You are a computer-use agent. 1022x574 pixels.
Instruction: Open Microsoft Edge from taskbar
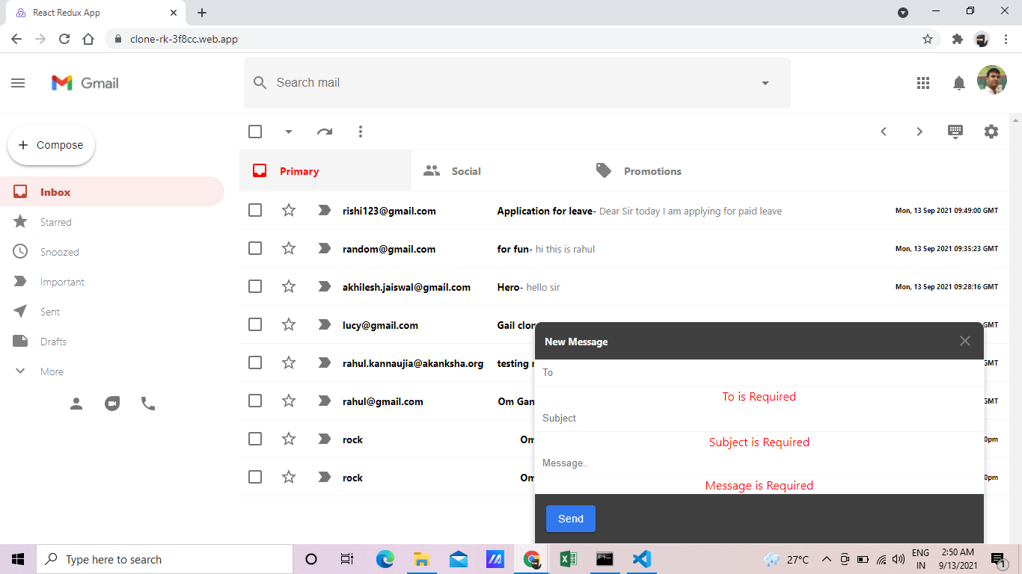click(385, 559)
